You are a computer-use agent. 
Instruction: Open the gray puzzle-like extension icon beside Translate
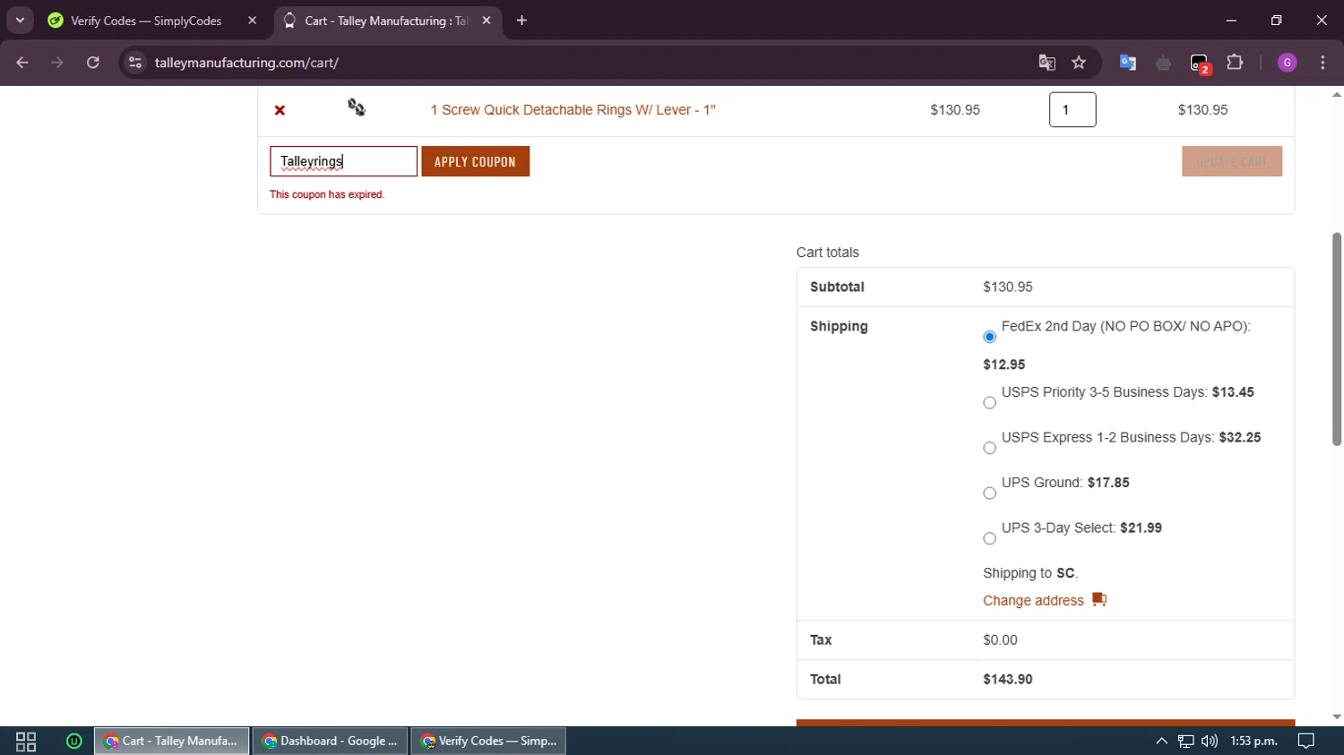pyautogui.click(x=1164, y=63)
